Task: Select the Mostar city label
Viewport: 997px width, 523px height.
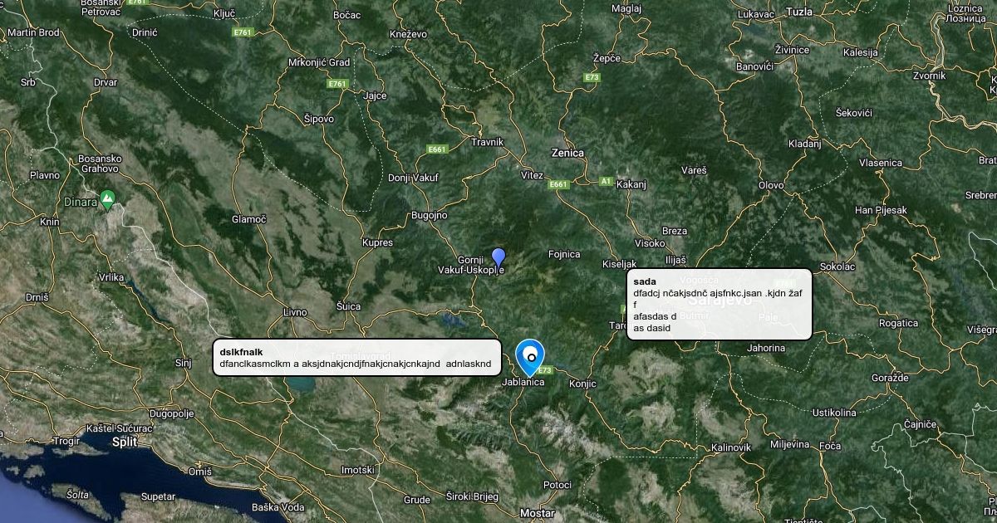Action: [537, 513]
